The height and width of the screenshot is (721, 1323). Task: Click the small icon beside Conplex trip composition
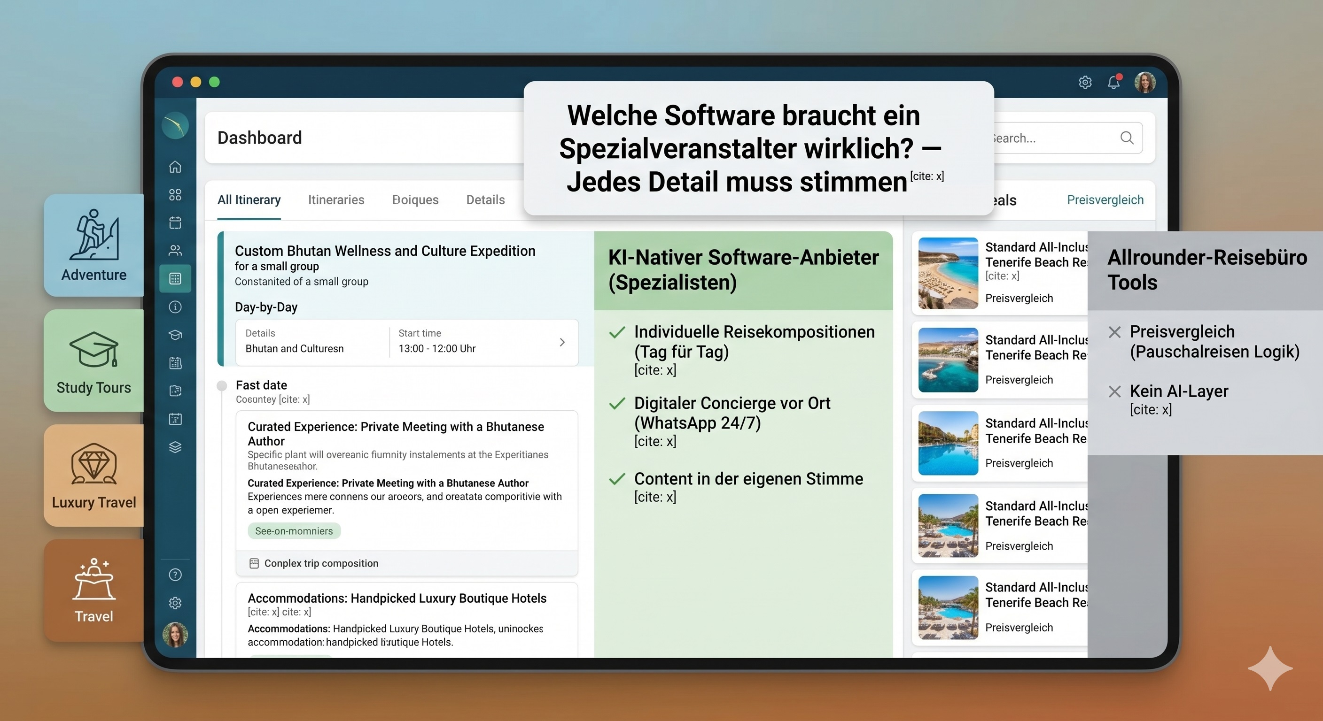(254, 563)
